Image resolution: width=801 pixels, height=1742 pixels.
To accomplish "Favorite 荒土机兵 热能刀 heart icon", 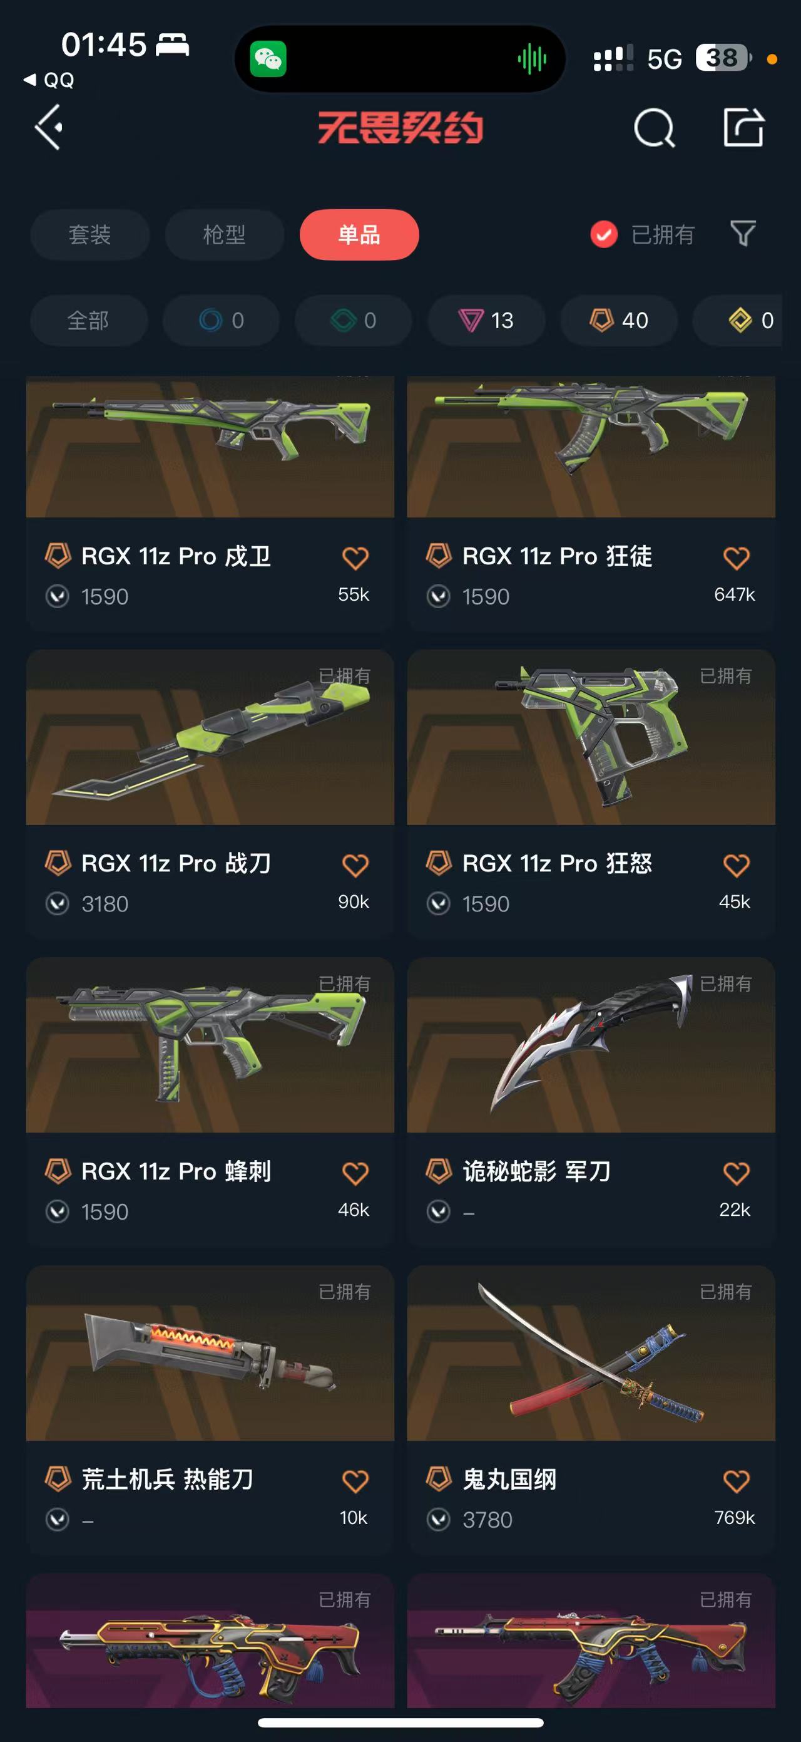I will click(355, 1481).
